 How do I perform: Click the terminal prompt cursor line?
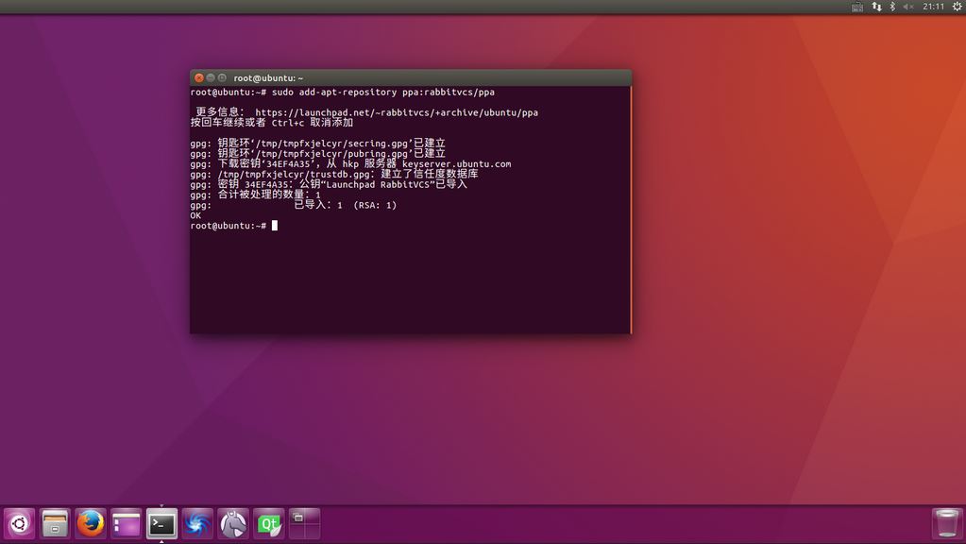click(x=275, y=226)
